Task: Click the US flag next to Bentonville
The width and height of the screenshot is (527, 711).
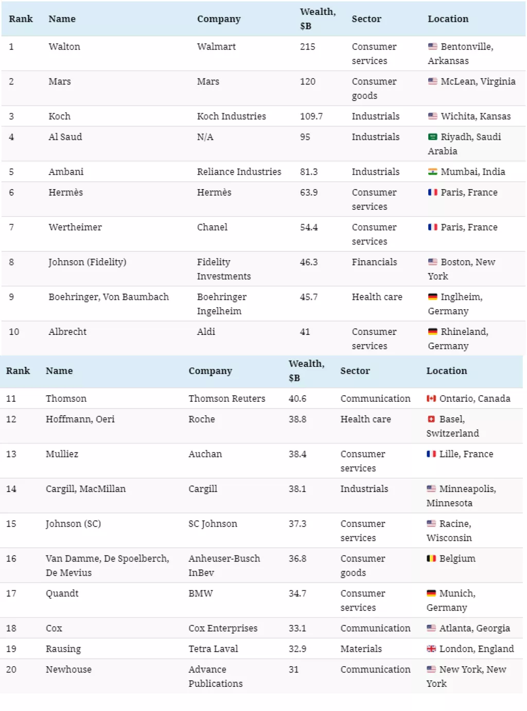Action: 432,47
